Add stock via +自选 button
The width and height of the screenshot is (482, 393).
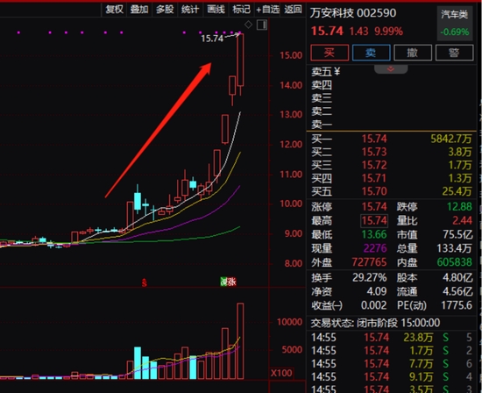pyautogui.click(x=267, y=10)
